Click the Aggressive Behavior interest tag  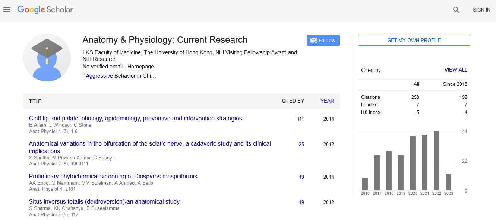click(x=119, y=76)
